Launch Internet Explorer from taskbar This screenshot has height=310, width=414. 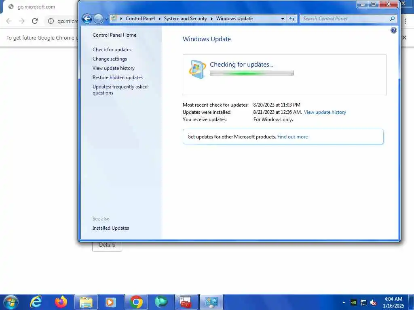[x=36, y=302]
